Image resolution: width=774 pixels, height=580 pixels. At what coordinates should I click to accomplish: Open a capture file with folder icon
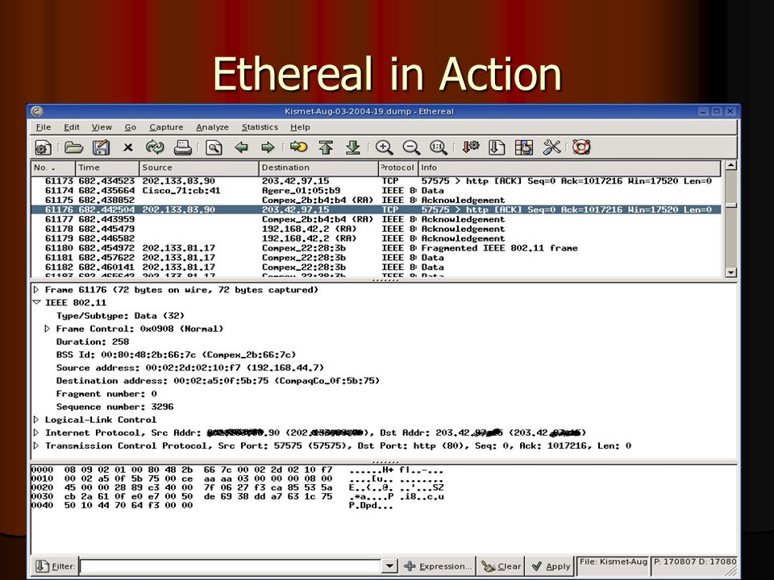click(x=73, y=147)
